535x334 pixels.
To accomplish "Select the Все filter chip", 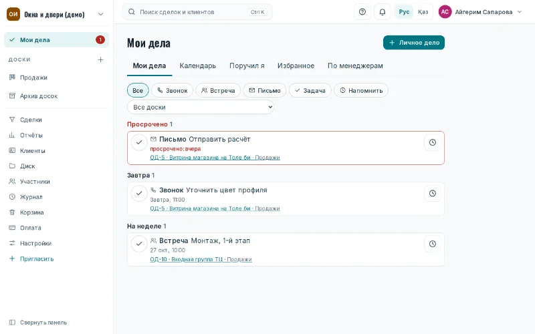I will tap(138, 90).
